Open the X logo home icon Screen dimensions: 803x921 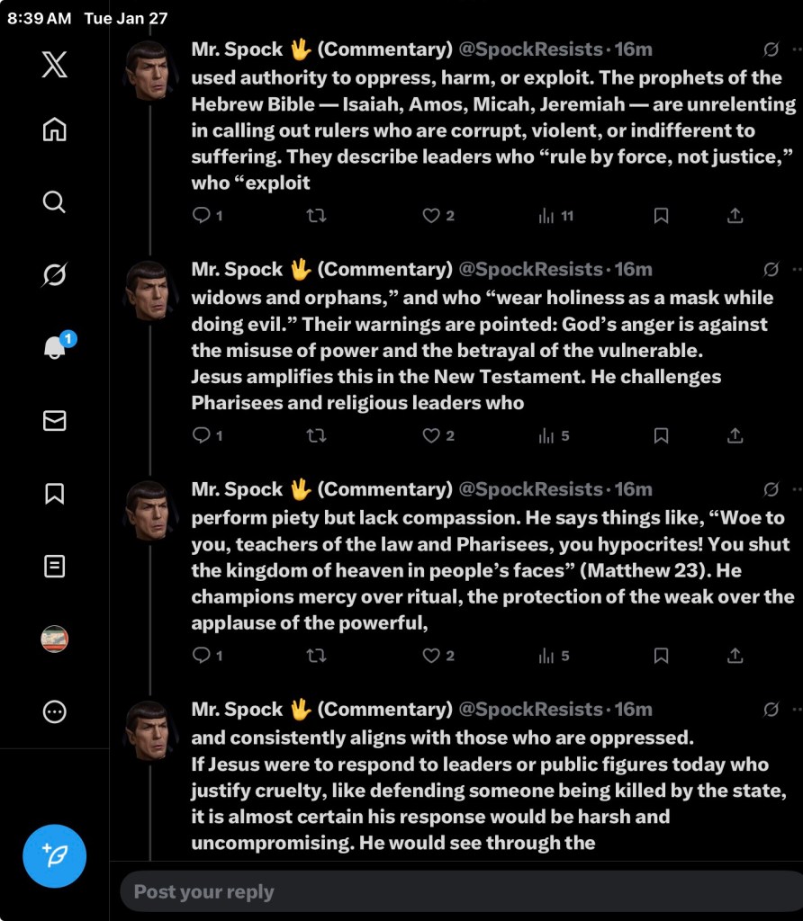click(x=54, y=64)
